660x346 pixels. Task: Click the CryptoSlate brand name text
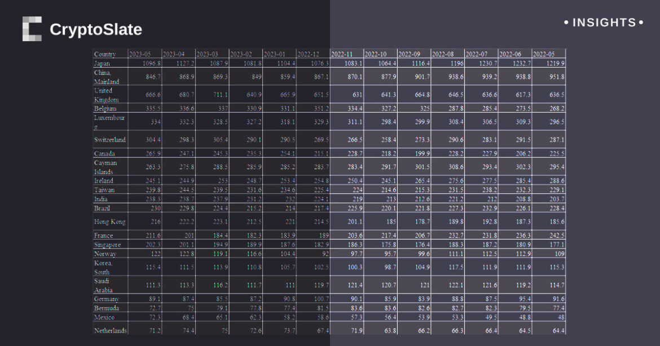coord(95,29)
